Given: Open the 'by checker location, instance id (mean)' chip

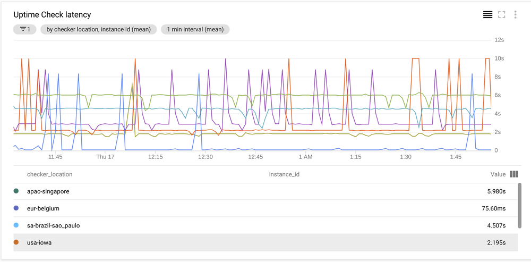Looking at the screenshot, I should pyautogui.click(x=99, y=29).
